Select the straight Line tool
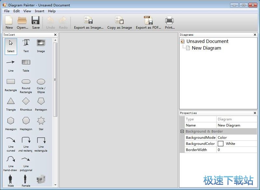The height and width of the screenshot is (190, 260). (11, 66)
